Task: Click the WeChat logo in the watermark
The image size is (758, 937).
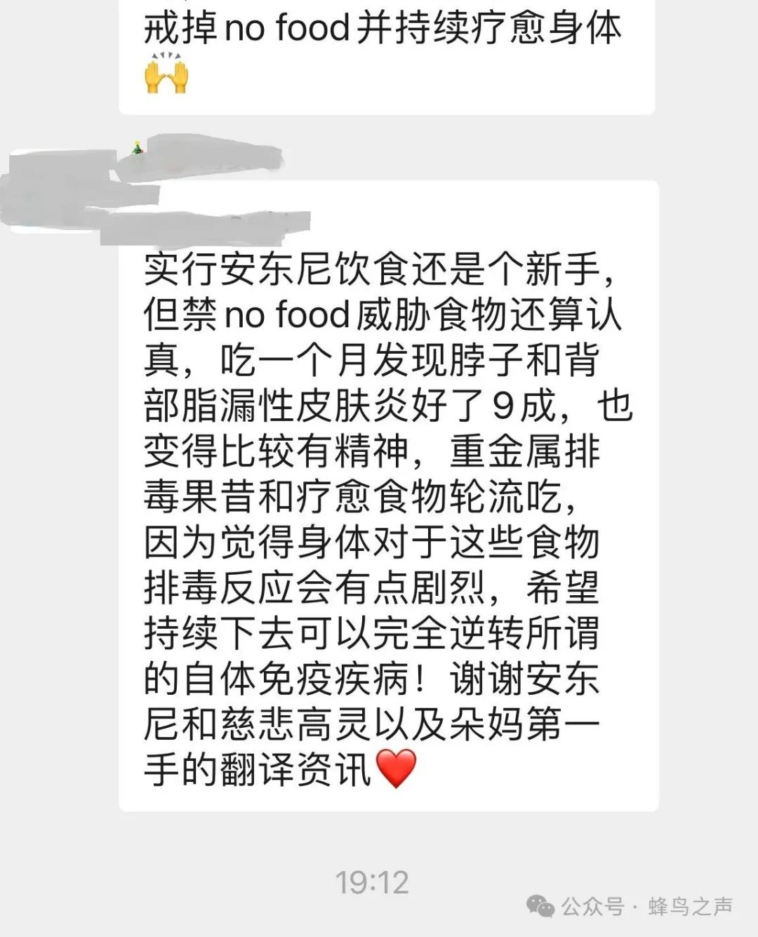Action: point(540,905)
